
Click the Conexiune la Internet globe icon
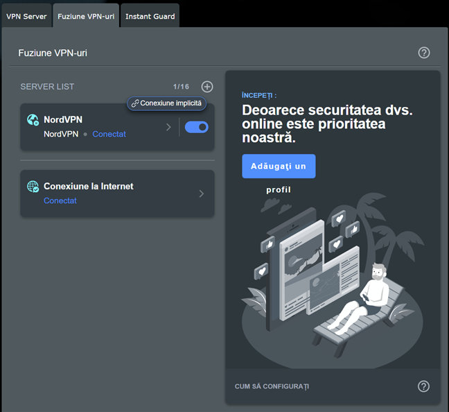tap(33, 187)
